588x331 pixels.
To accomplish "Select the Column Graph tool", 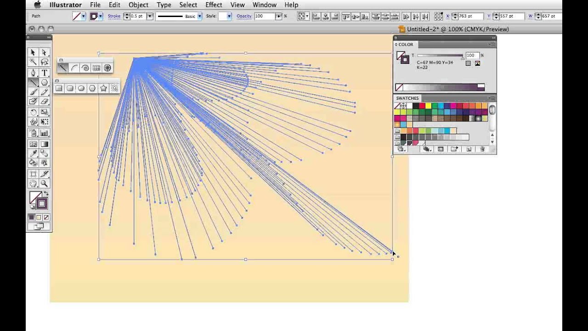I will pos(44,133).
